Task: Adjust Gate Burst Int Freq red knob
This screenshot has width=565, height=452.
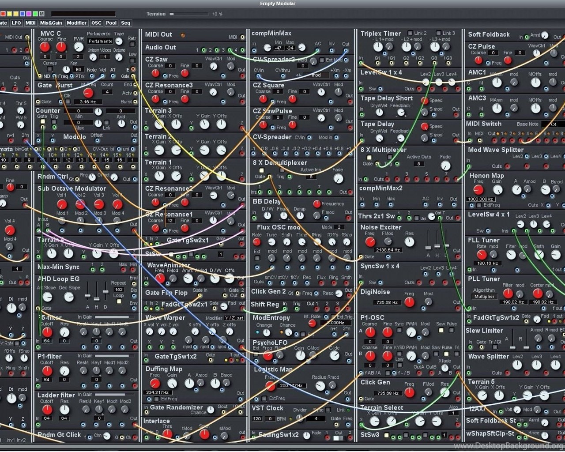Action: [88, 93]
